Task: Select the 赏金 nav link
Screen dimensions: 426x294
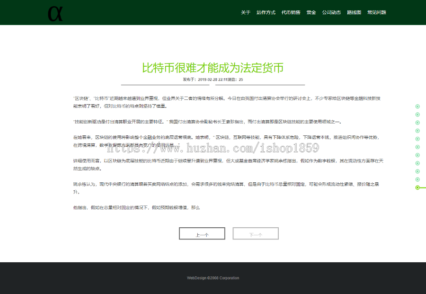Action: [311, 12]
